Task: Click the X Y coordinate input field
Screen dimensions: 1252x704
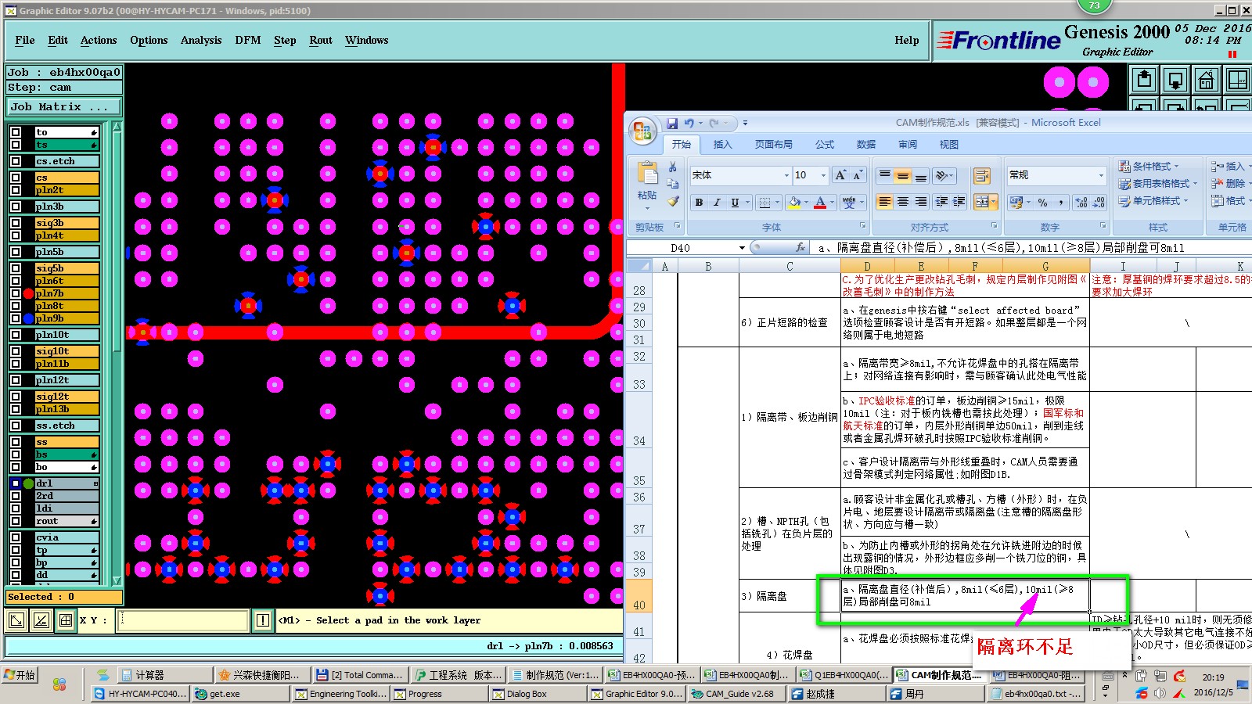Action: coord(184,620)
